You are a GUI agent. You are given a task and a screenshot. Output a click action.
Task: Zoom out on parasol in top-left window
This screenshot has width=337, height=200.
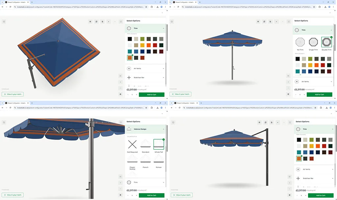click(x=120, y=88)
